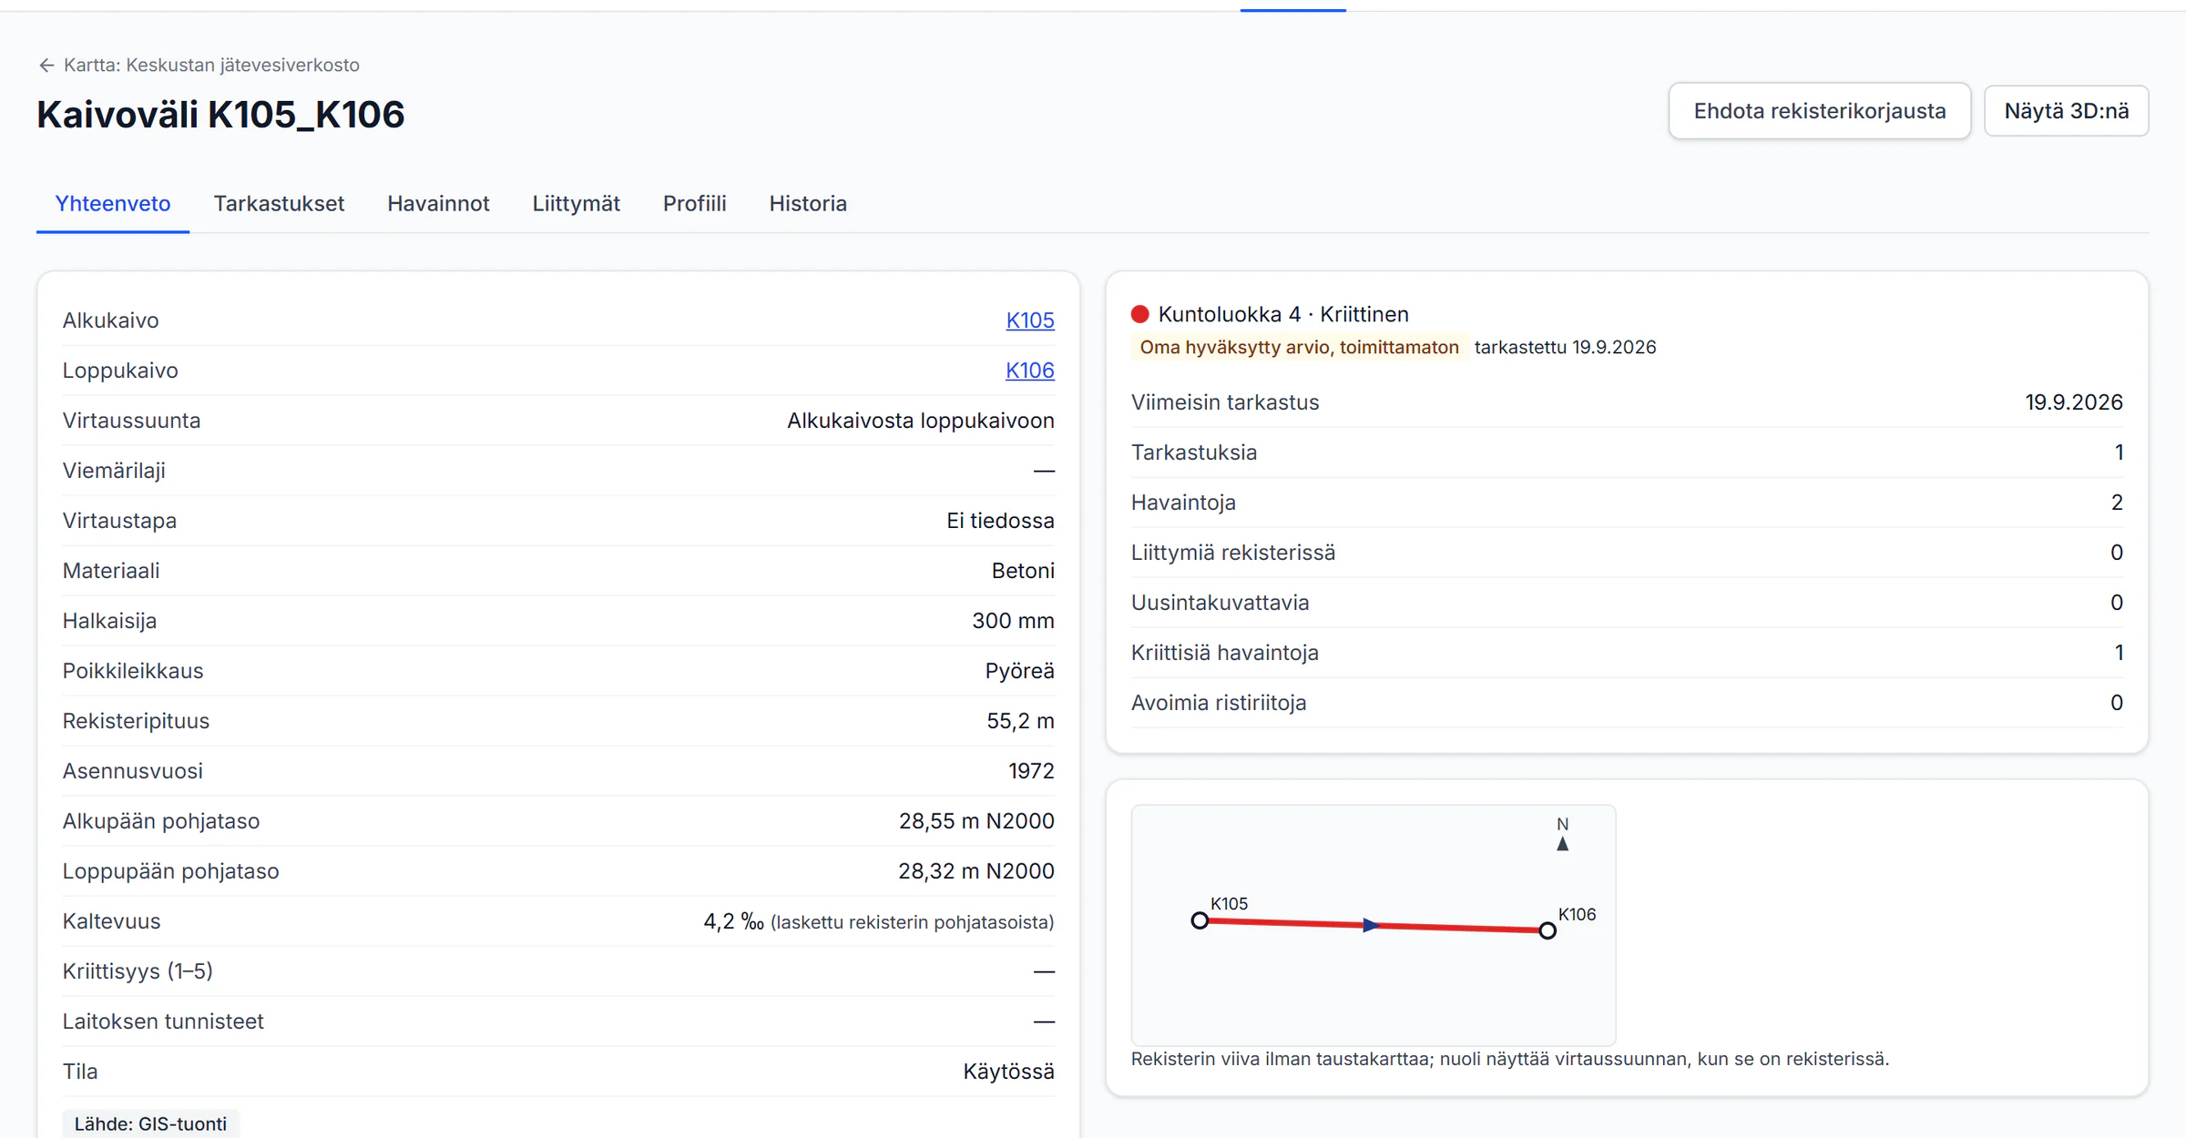Go to the Liittymät tab

tap(576, 204)
